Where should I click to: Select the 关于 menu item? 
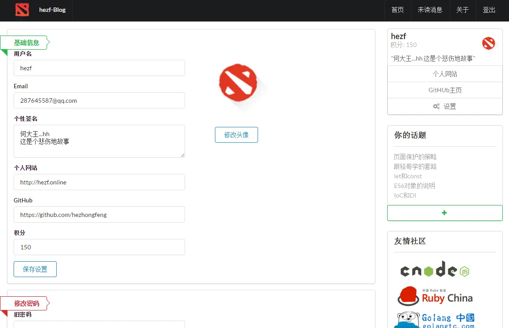[x=462, y=10]
